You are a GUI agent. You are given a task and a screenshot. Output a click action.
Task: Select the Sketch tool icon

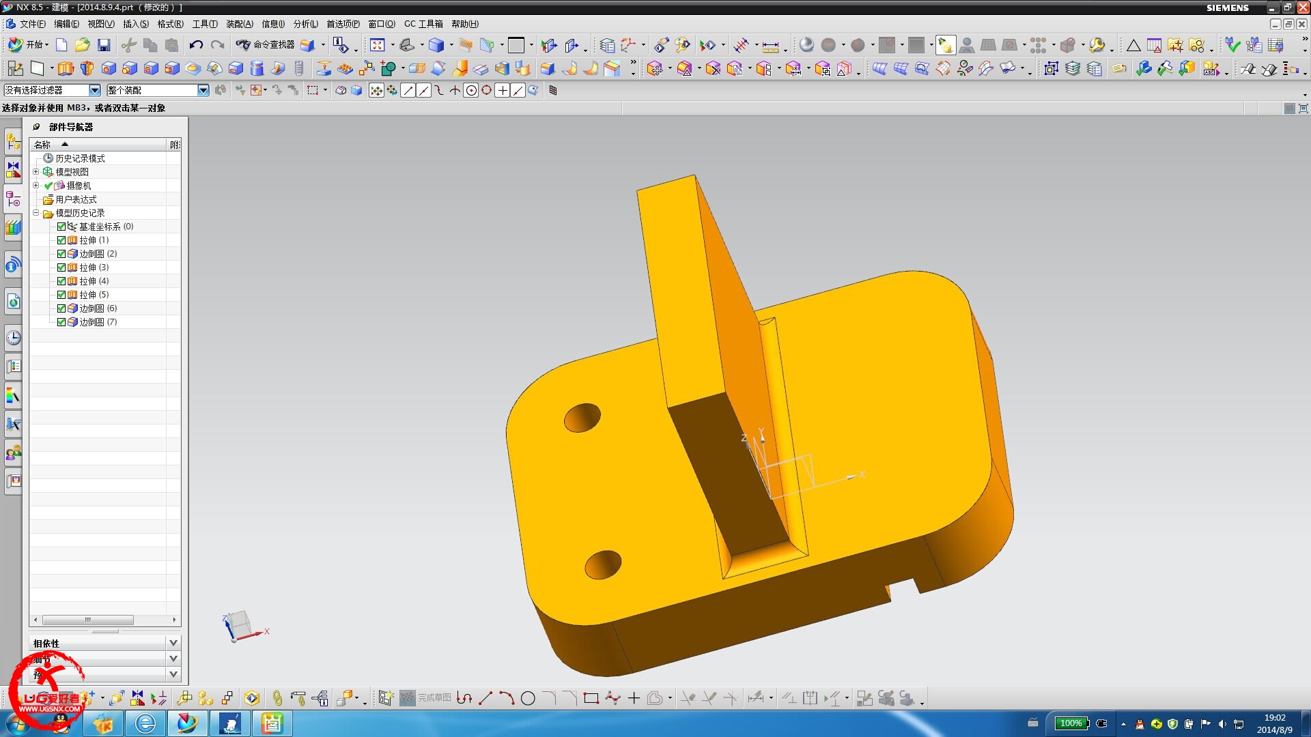(15, 68)
